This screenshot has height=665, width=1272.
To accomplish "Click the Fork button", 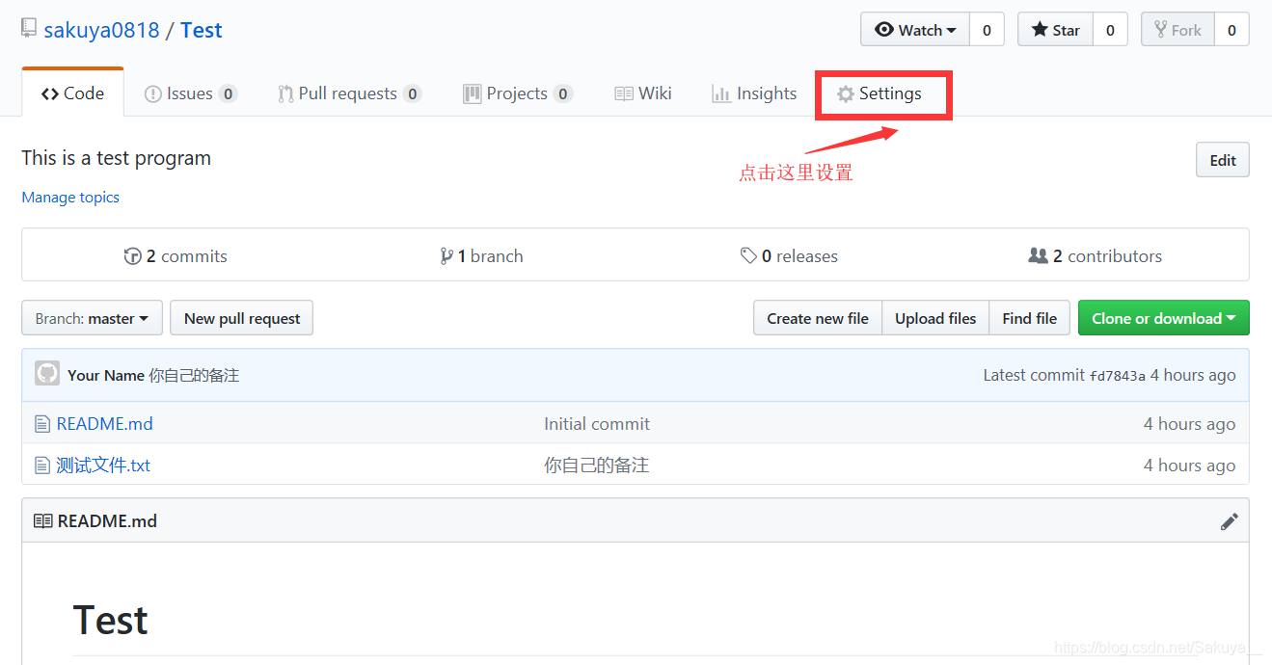I will tap(1177, 30).
